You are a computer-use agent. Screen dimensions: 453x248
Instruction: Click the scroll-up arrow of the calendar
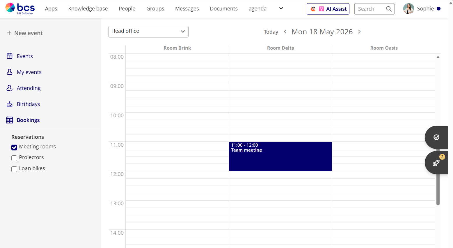click(438, 57)
